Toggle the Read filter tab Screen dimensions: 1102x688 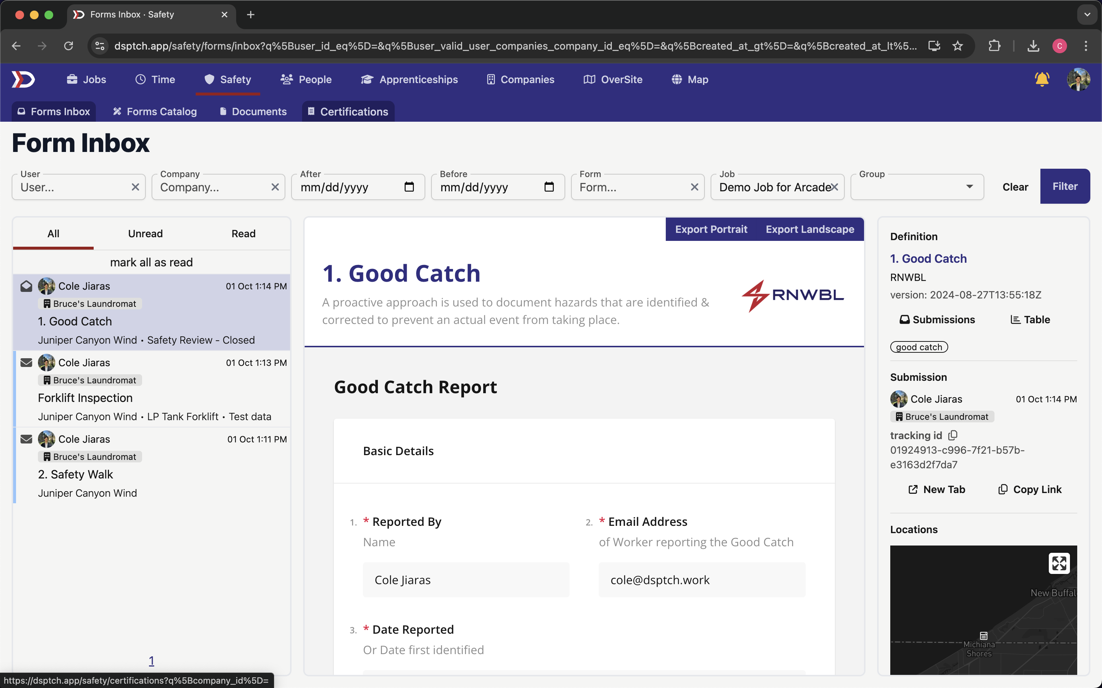click(243, 233)
